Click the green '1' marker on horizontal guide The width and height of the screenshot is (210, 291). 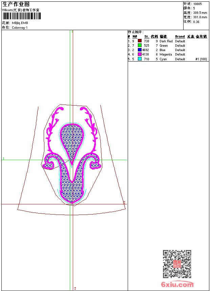3,158
